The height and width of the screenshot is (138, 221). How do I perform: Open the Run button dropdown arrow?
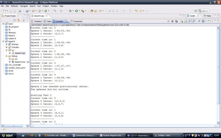click(x=79, y=11)
